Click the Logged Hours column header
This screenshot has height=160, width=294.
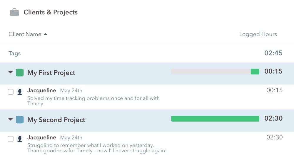pyautogui.click(x=258, y=34)
